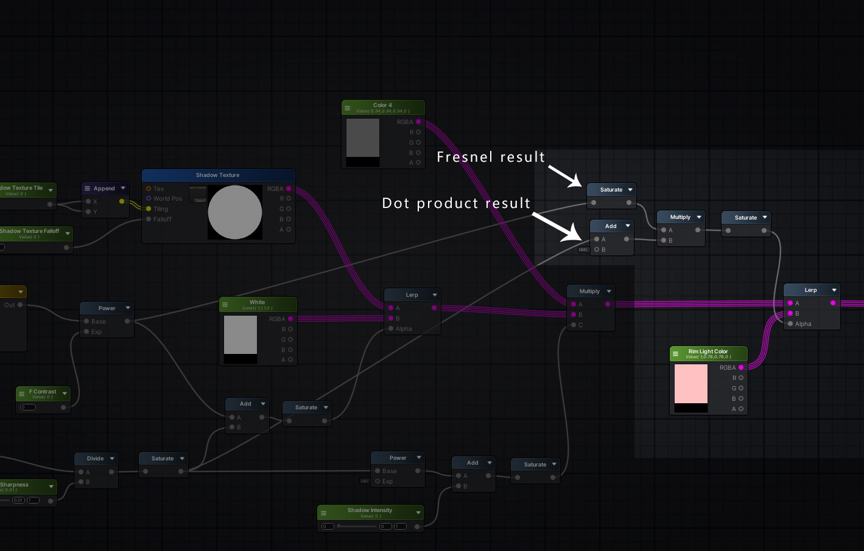This screenshot has height=551, width=864.
Task: Select the Color 4 node's R output port
Action: tap(418, 132)
